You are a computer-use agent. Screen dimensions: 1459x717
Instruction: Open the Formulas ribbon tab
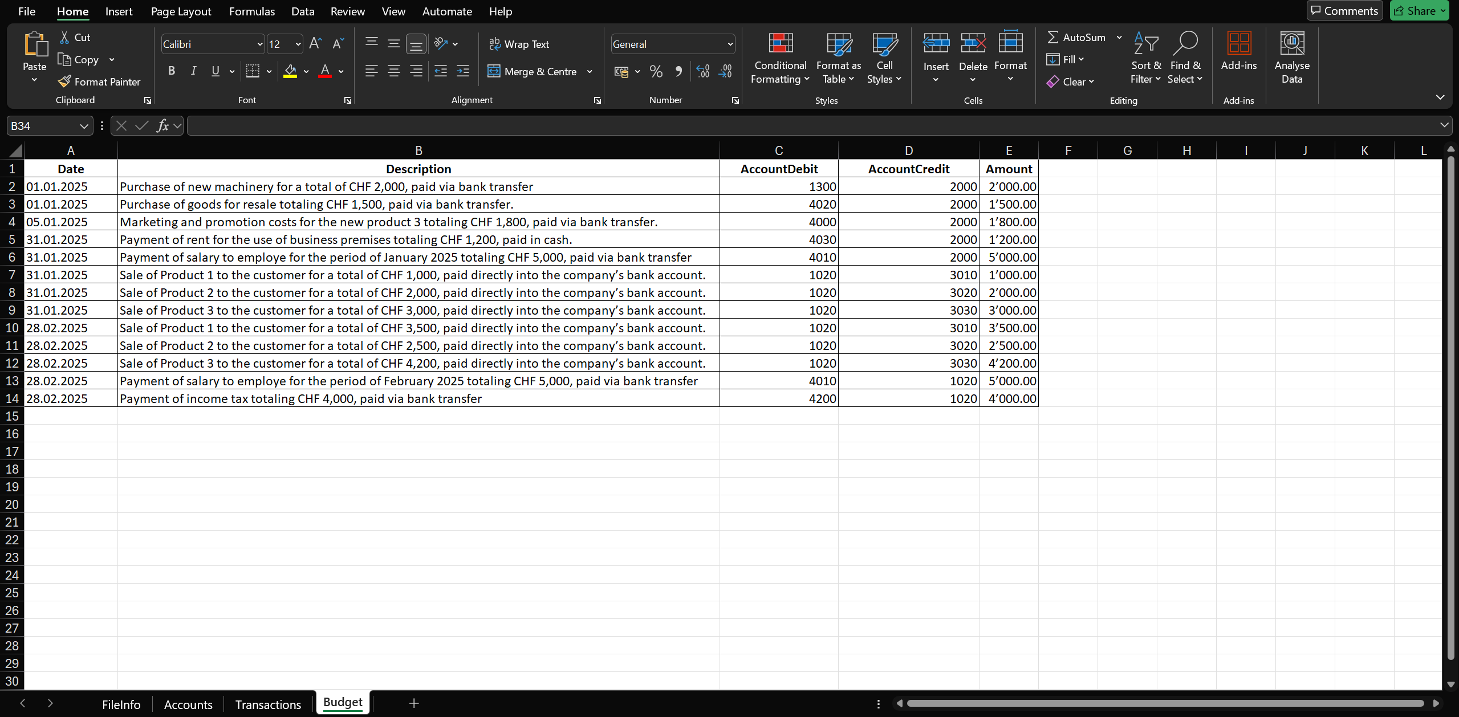(x=251, y=11)
